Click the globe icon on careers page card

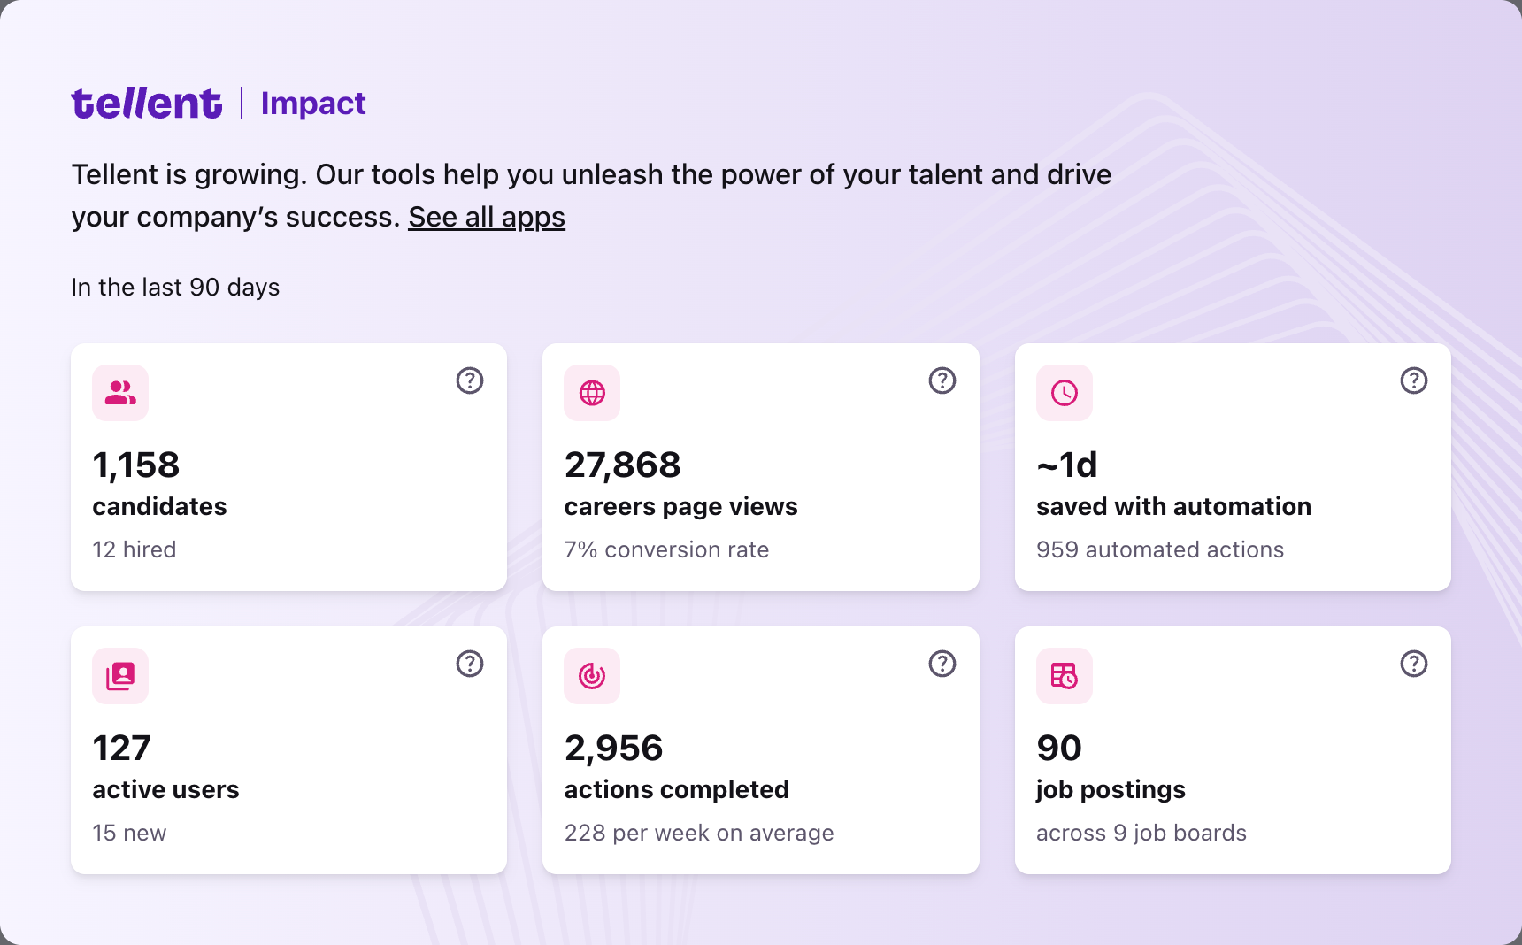(x=592, y=393)
